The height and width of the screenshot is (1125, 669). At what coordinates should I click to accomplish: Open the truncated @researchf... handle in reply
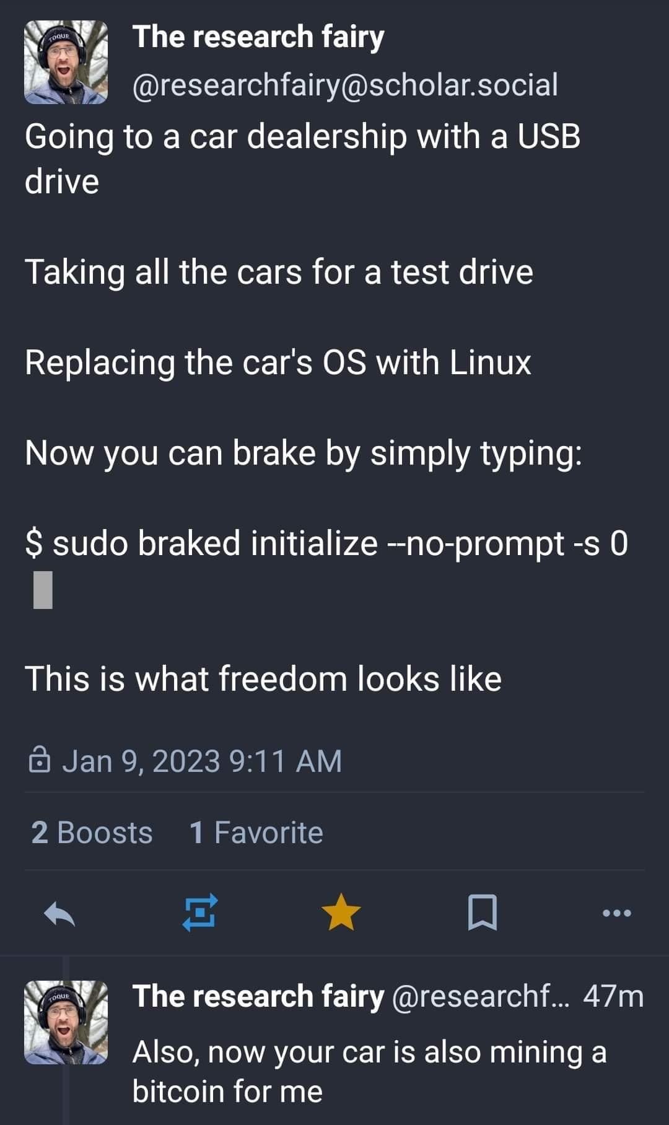tap(479, 996)
